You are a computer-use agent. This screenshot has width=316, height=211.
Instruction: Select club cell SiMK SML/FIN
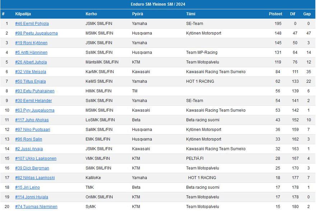pyautogui.click(x=98, y=168)
